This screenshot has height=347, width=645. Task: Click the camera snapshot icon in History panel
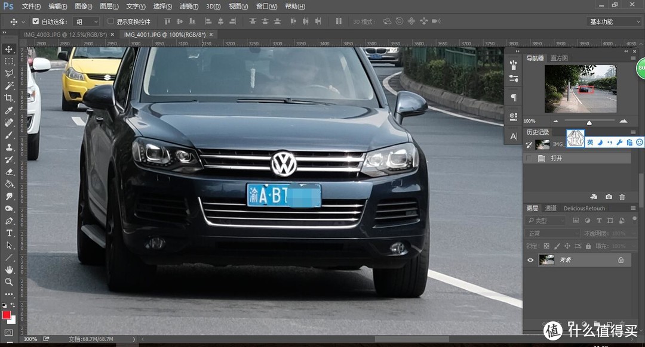tap(609, 197)
